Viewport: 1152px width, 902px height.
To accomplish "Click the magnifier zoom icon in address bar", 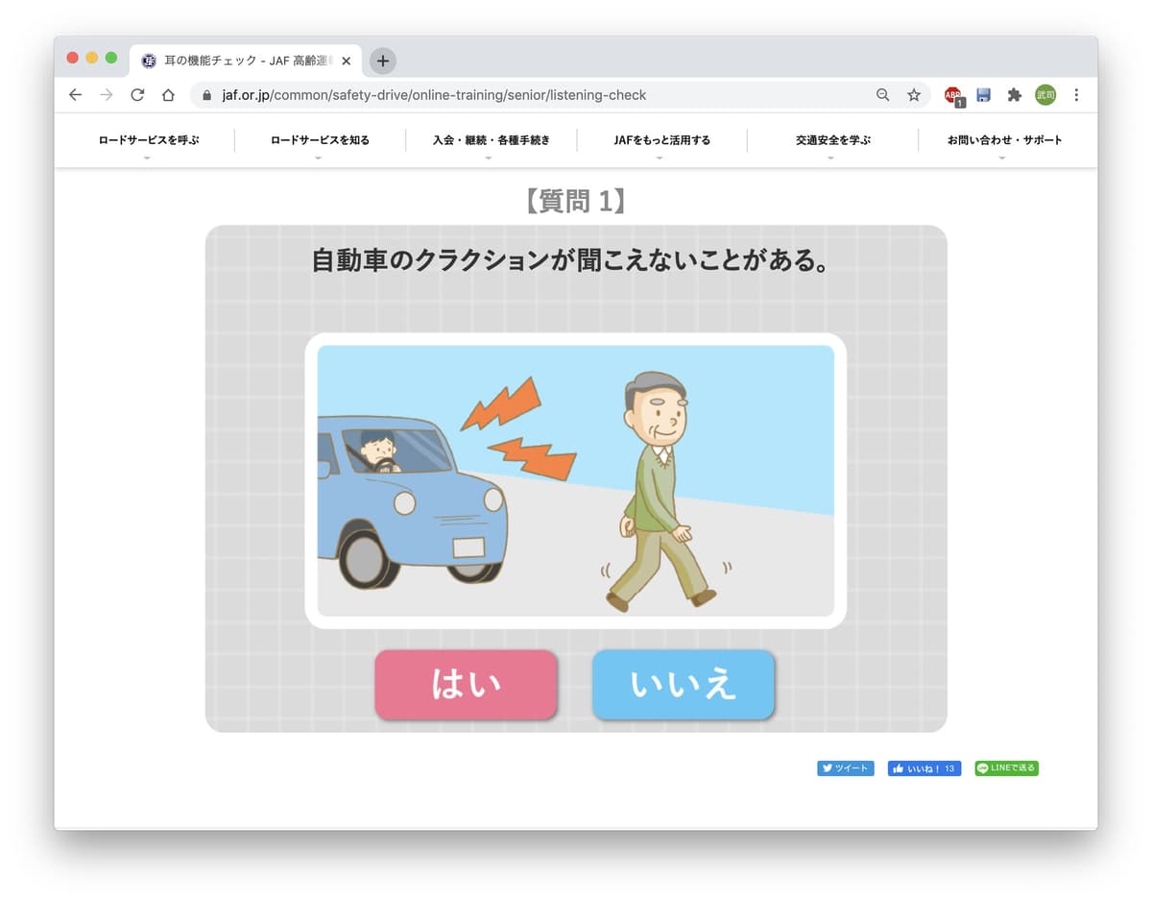I will (x=882, y=95).
